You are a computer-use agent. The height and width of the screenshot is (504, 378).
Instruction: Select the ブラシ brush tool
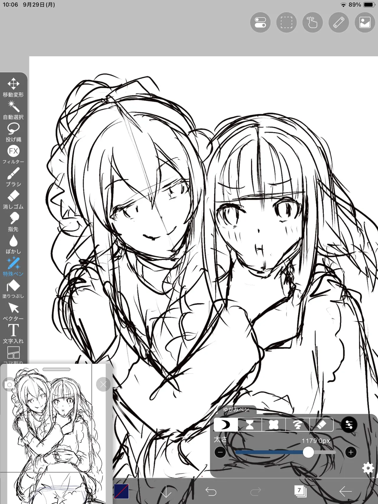click(x=13, y=177)
